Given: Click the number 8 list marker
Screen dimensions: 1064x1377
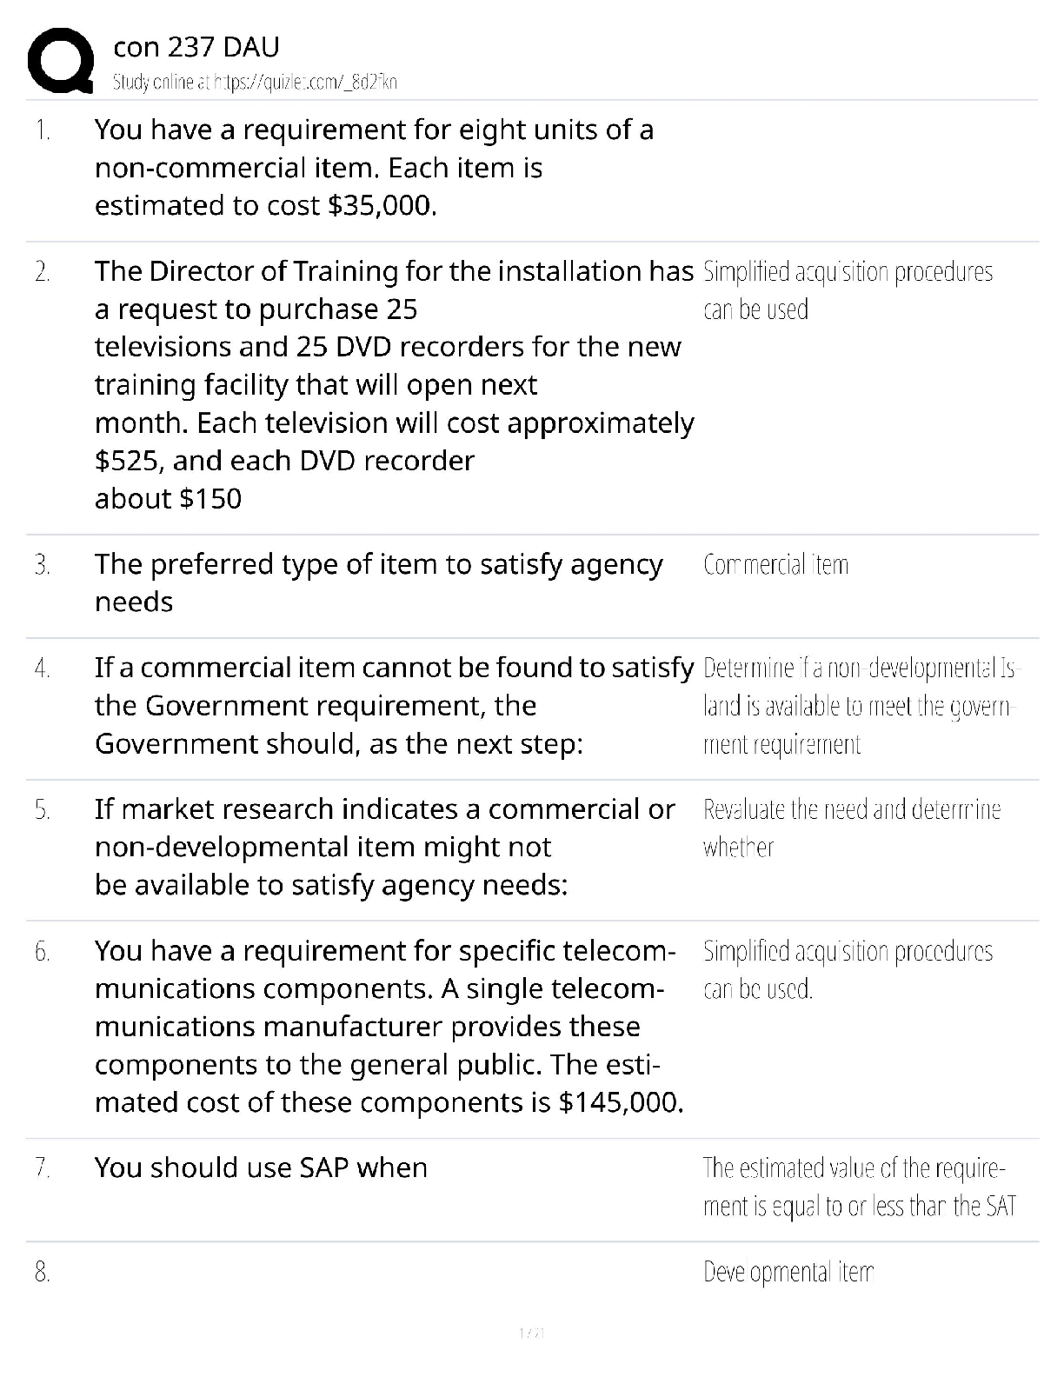Looking at the screenshot, I should click(x=42, y=1273).
